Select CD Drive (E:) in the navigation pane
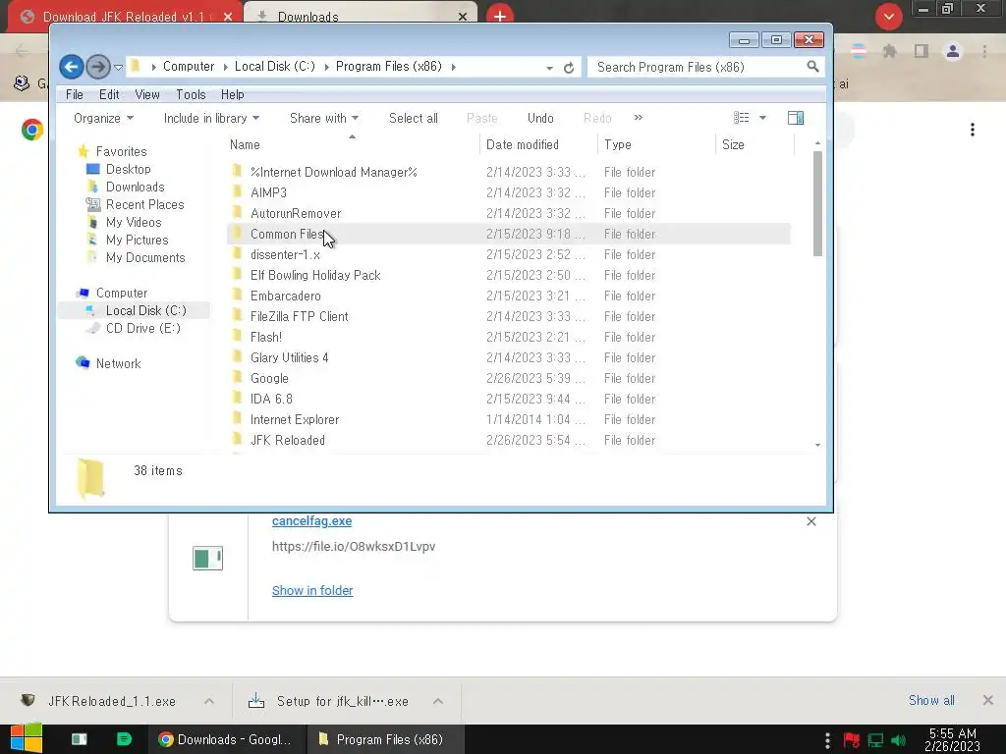 coord(142,328)
